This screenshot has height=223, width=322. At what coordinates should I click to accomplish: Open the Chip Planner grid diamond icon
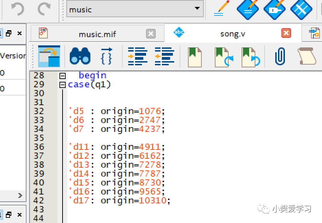301,9
